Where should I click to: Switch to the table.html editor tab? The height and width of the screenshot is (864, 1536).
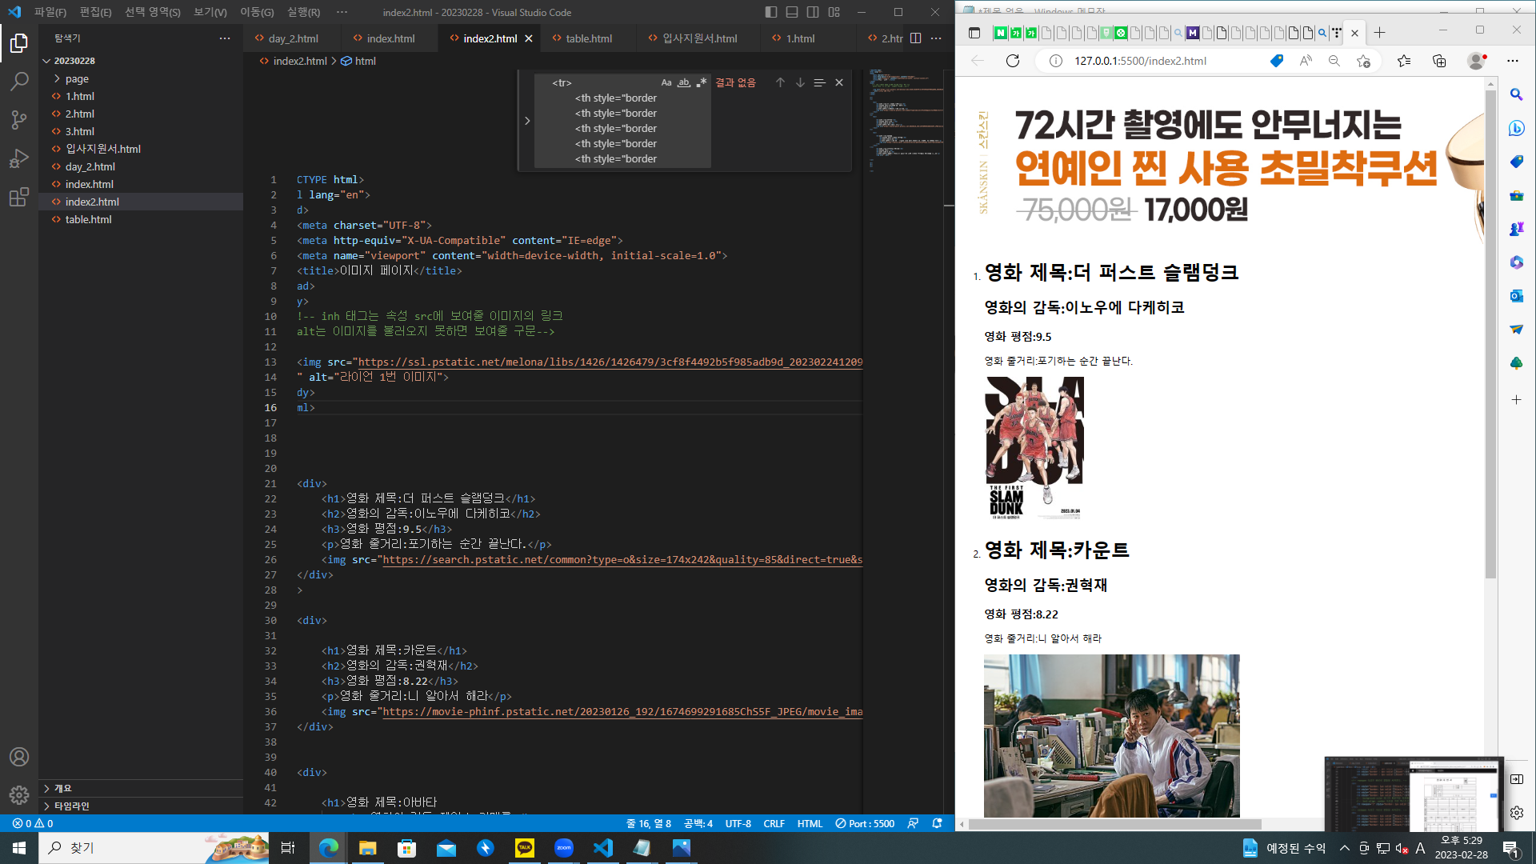588,38
